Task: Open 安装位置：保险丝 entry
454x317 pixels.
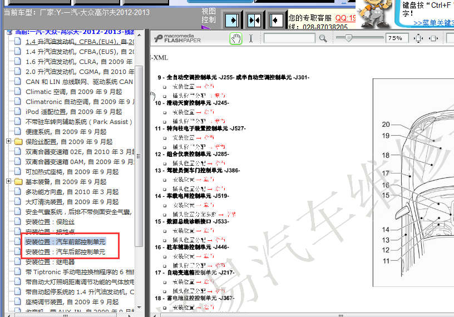Action: pos(50,222)
